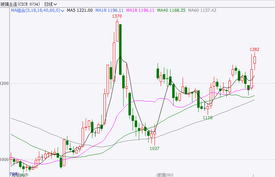Screen dimensions: 275x177
Task: Open the 日线 period dropdown
Action: (50, 4)
